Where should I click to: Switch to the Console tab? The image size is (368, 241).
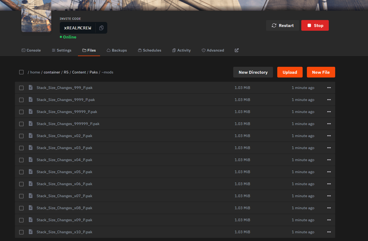pos(31,50)
